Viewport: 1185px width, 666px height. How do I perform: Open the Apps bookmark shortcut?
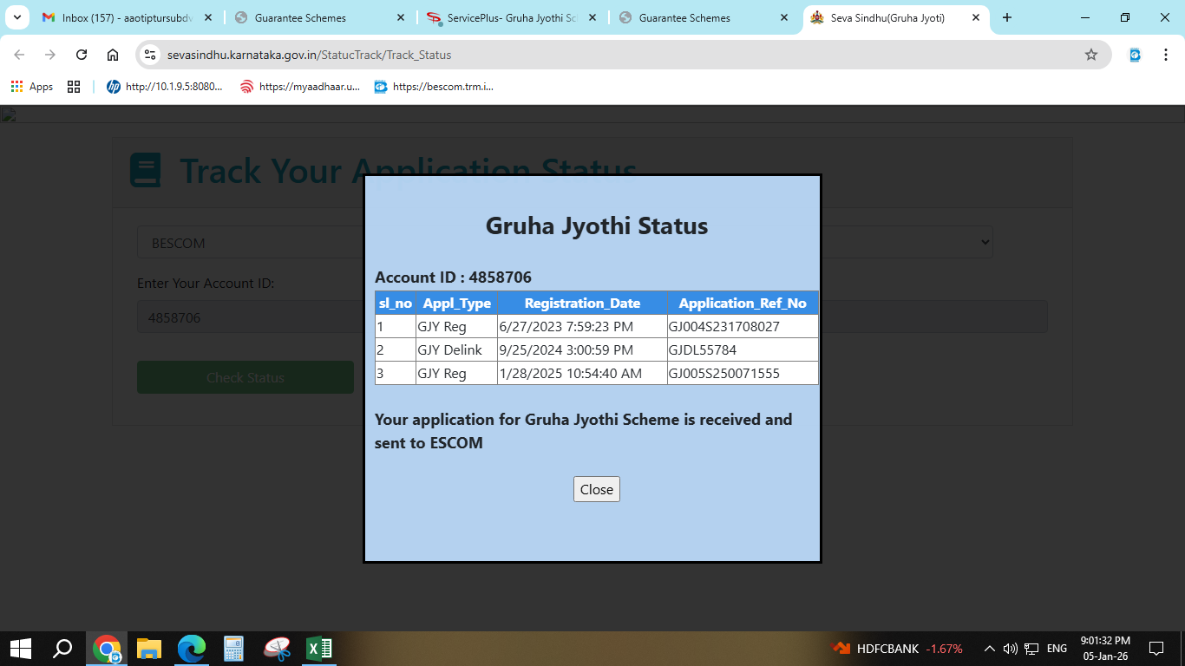[x=31, y=87]
